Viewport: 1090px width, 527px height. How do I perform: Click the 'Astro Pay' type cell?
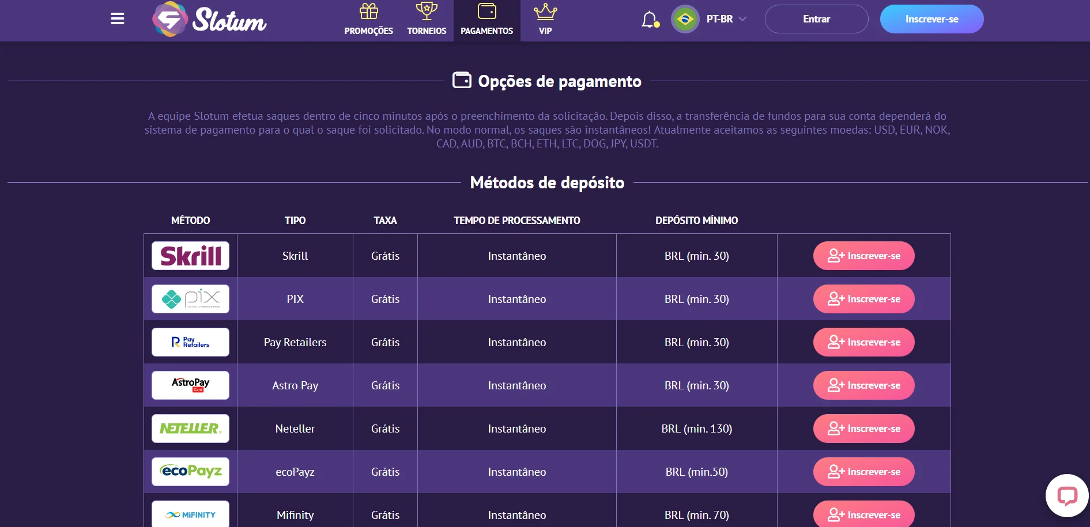295,385
